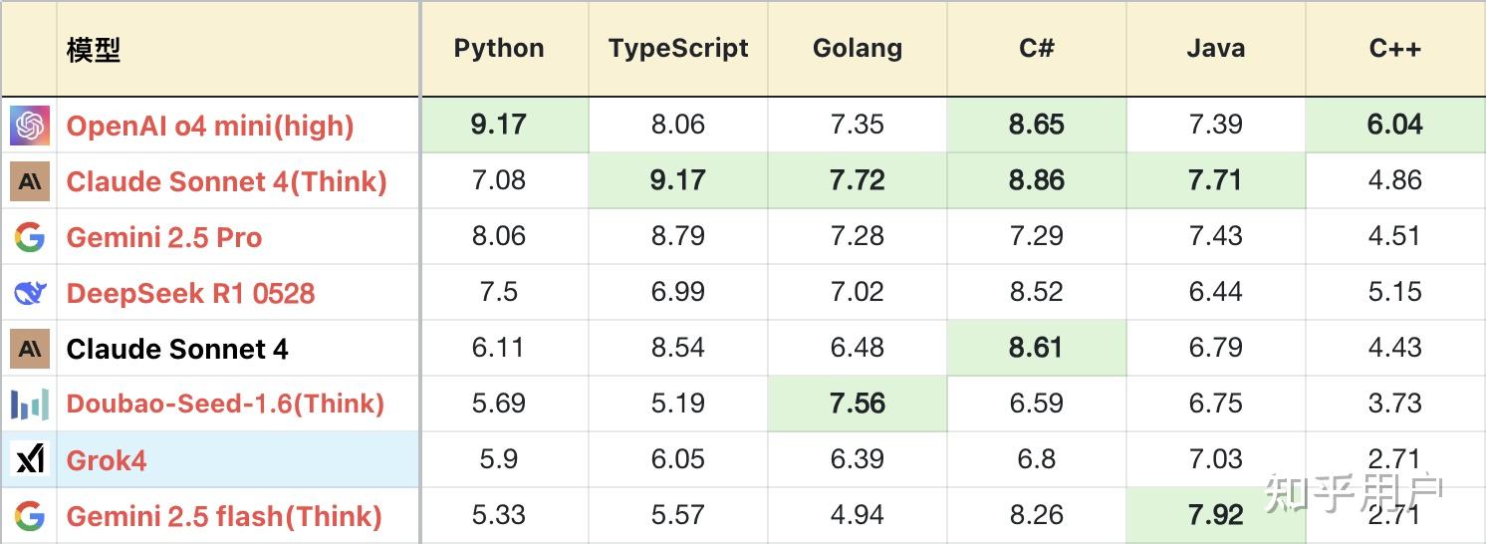Viewport: 1486px width, 544px height.
Task: Select the C++ column header
Action: [x=1395, y=49]
